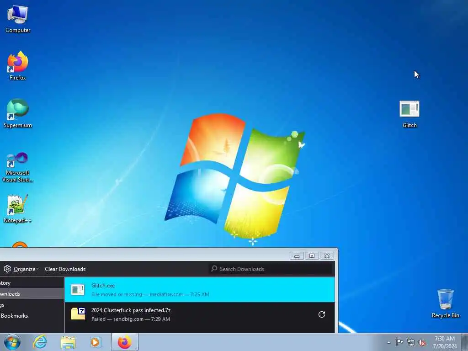This screenshot has height=351, width=468.
Task: Open Windows Media Player from the taskbar
Action: 96,342
